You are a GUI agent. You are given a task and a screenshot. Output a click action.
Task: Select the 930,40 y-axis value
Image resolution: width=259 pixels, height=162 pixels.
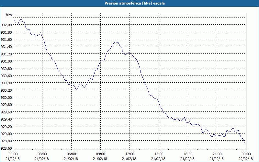pos(6,83)
